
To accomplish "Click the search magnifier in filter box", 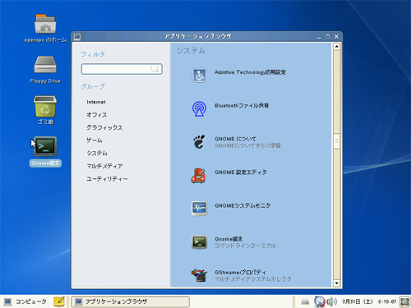I will pos(155,69).
